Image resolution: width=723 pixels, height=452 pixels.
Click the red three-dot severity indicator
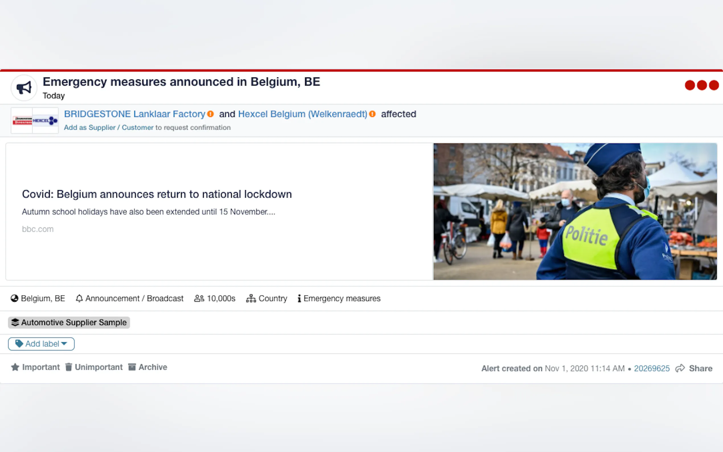tap(701, 85)
